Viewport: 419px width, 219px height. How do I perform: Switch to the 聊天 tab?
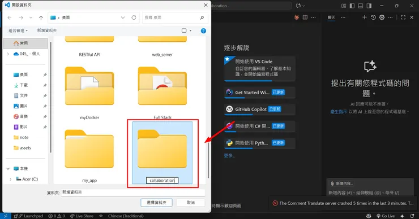coord(331,17)
